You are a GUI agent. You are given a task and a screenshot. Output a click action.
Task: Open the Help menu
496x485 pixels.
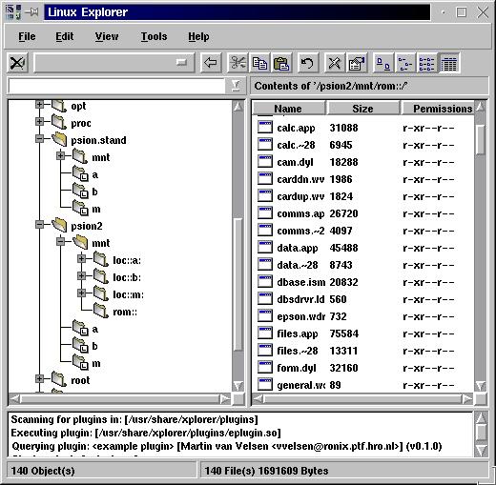198,36
